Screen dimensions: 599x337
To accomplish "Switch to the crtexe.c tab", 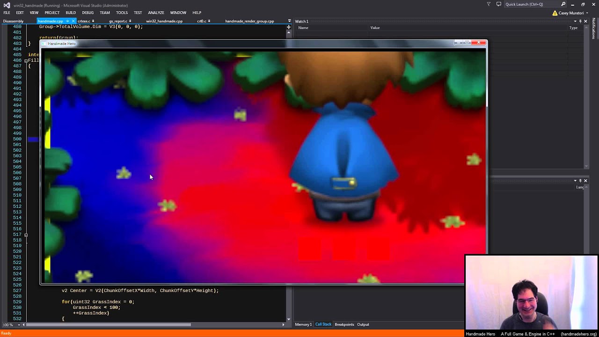I will (84, 21).
